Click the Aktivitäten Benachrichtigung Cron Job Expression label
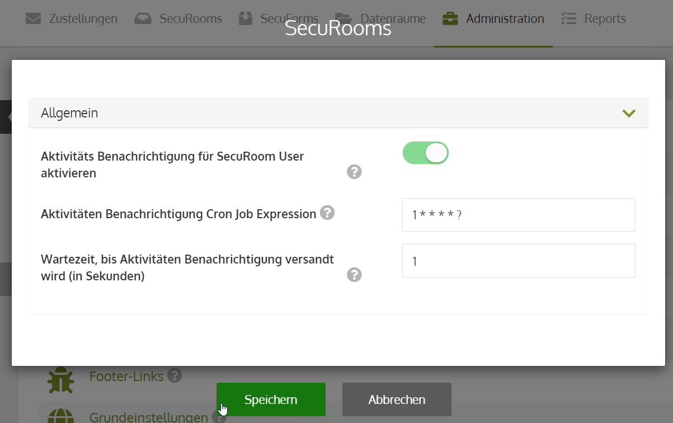 click(x=178, y=214)
